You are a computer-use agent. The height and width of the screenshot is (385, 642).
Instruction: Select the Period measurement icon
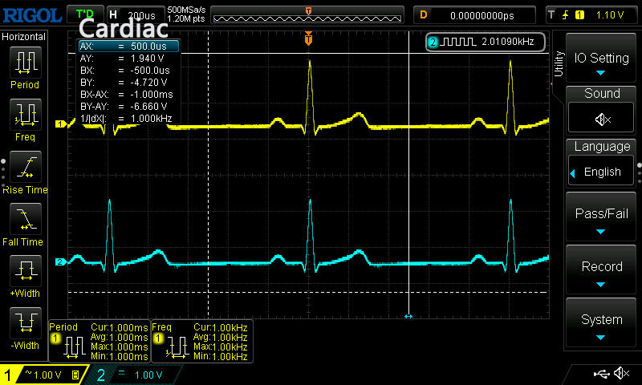coord(24,62)
